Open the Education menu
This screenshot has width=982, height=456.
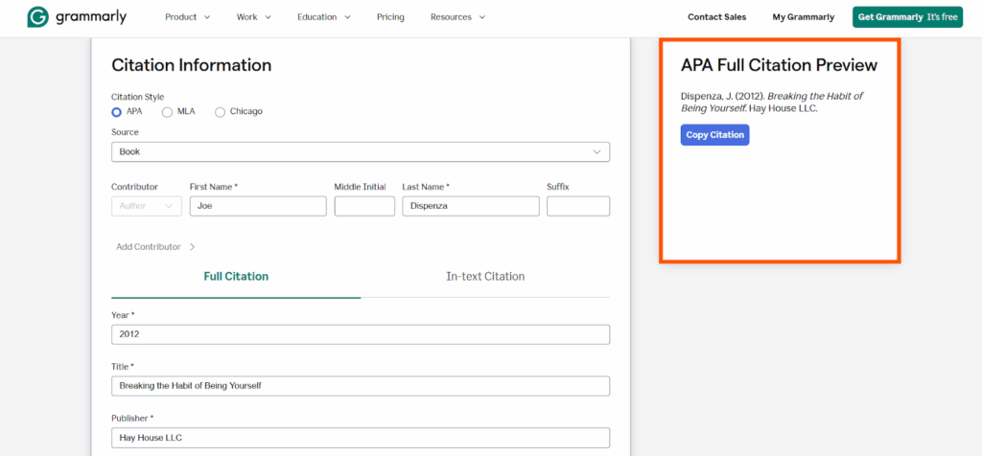coord(324,17)
